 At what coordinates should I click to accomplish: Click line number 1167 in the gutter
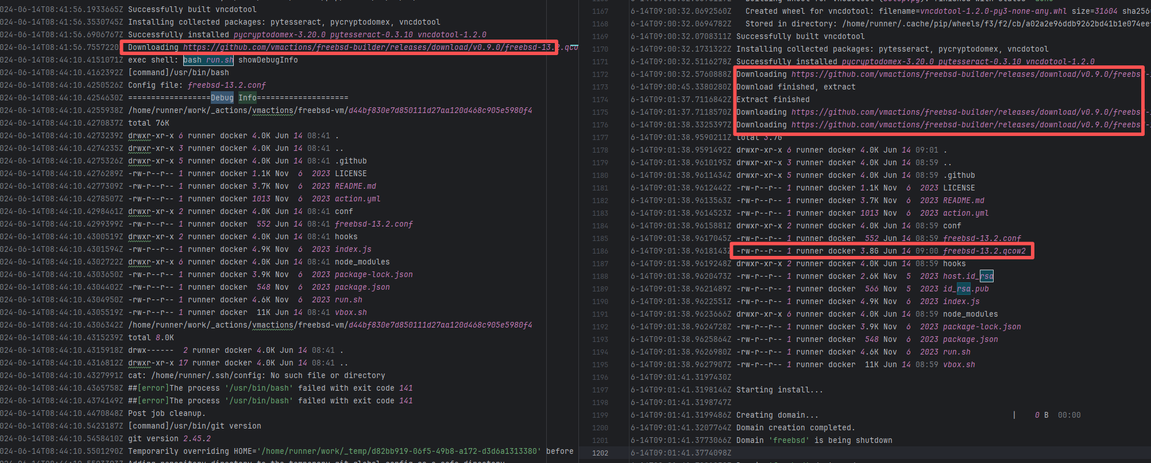click(600, 11)
